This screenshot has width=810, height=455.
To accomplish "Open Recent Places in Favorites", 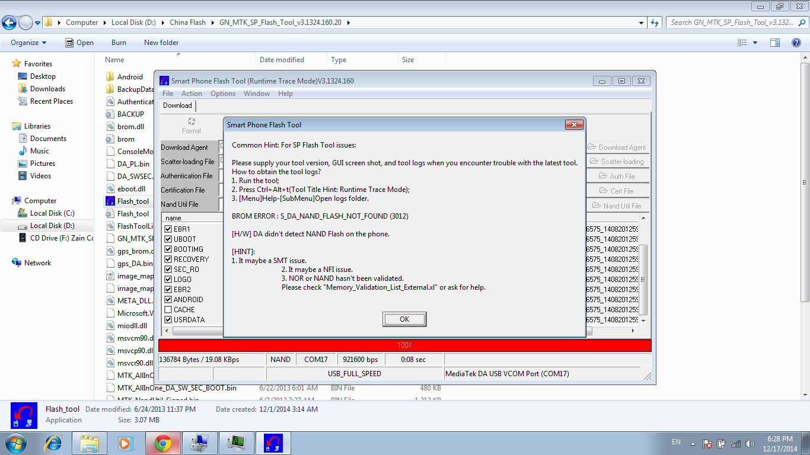I will [x=52, y=101].
